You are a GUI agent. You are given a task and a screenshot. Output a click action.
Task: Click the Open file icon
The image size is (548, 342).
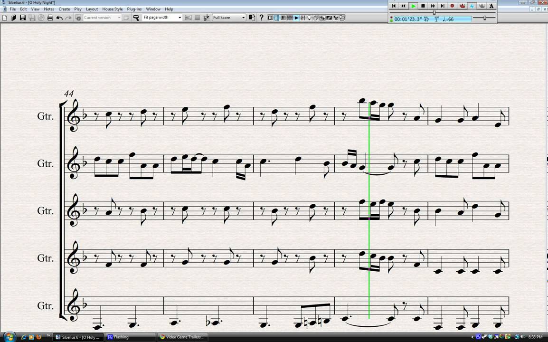click(14, 18)
